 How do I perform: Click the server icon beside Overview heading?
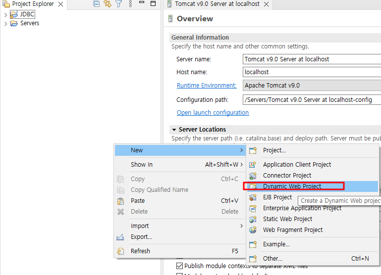[170, 19]
